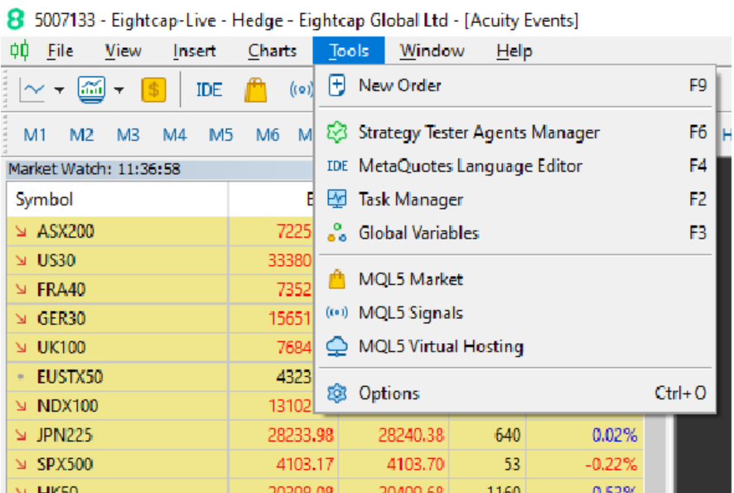The height and width of the screenshot is (493, 734).
Task: Select the FRA40 symbol row
Action: (x=160, y=289)
